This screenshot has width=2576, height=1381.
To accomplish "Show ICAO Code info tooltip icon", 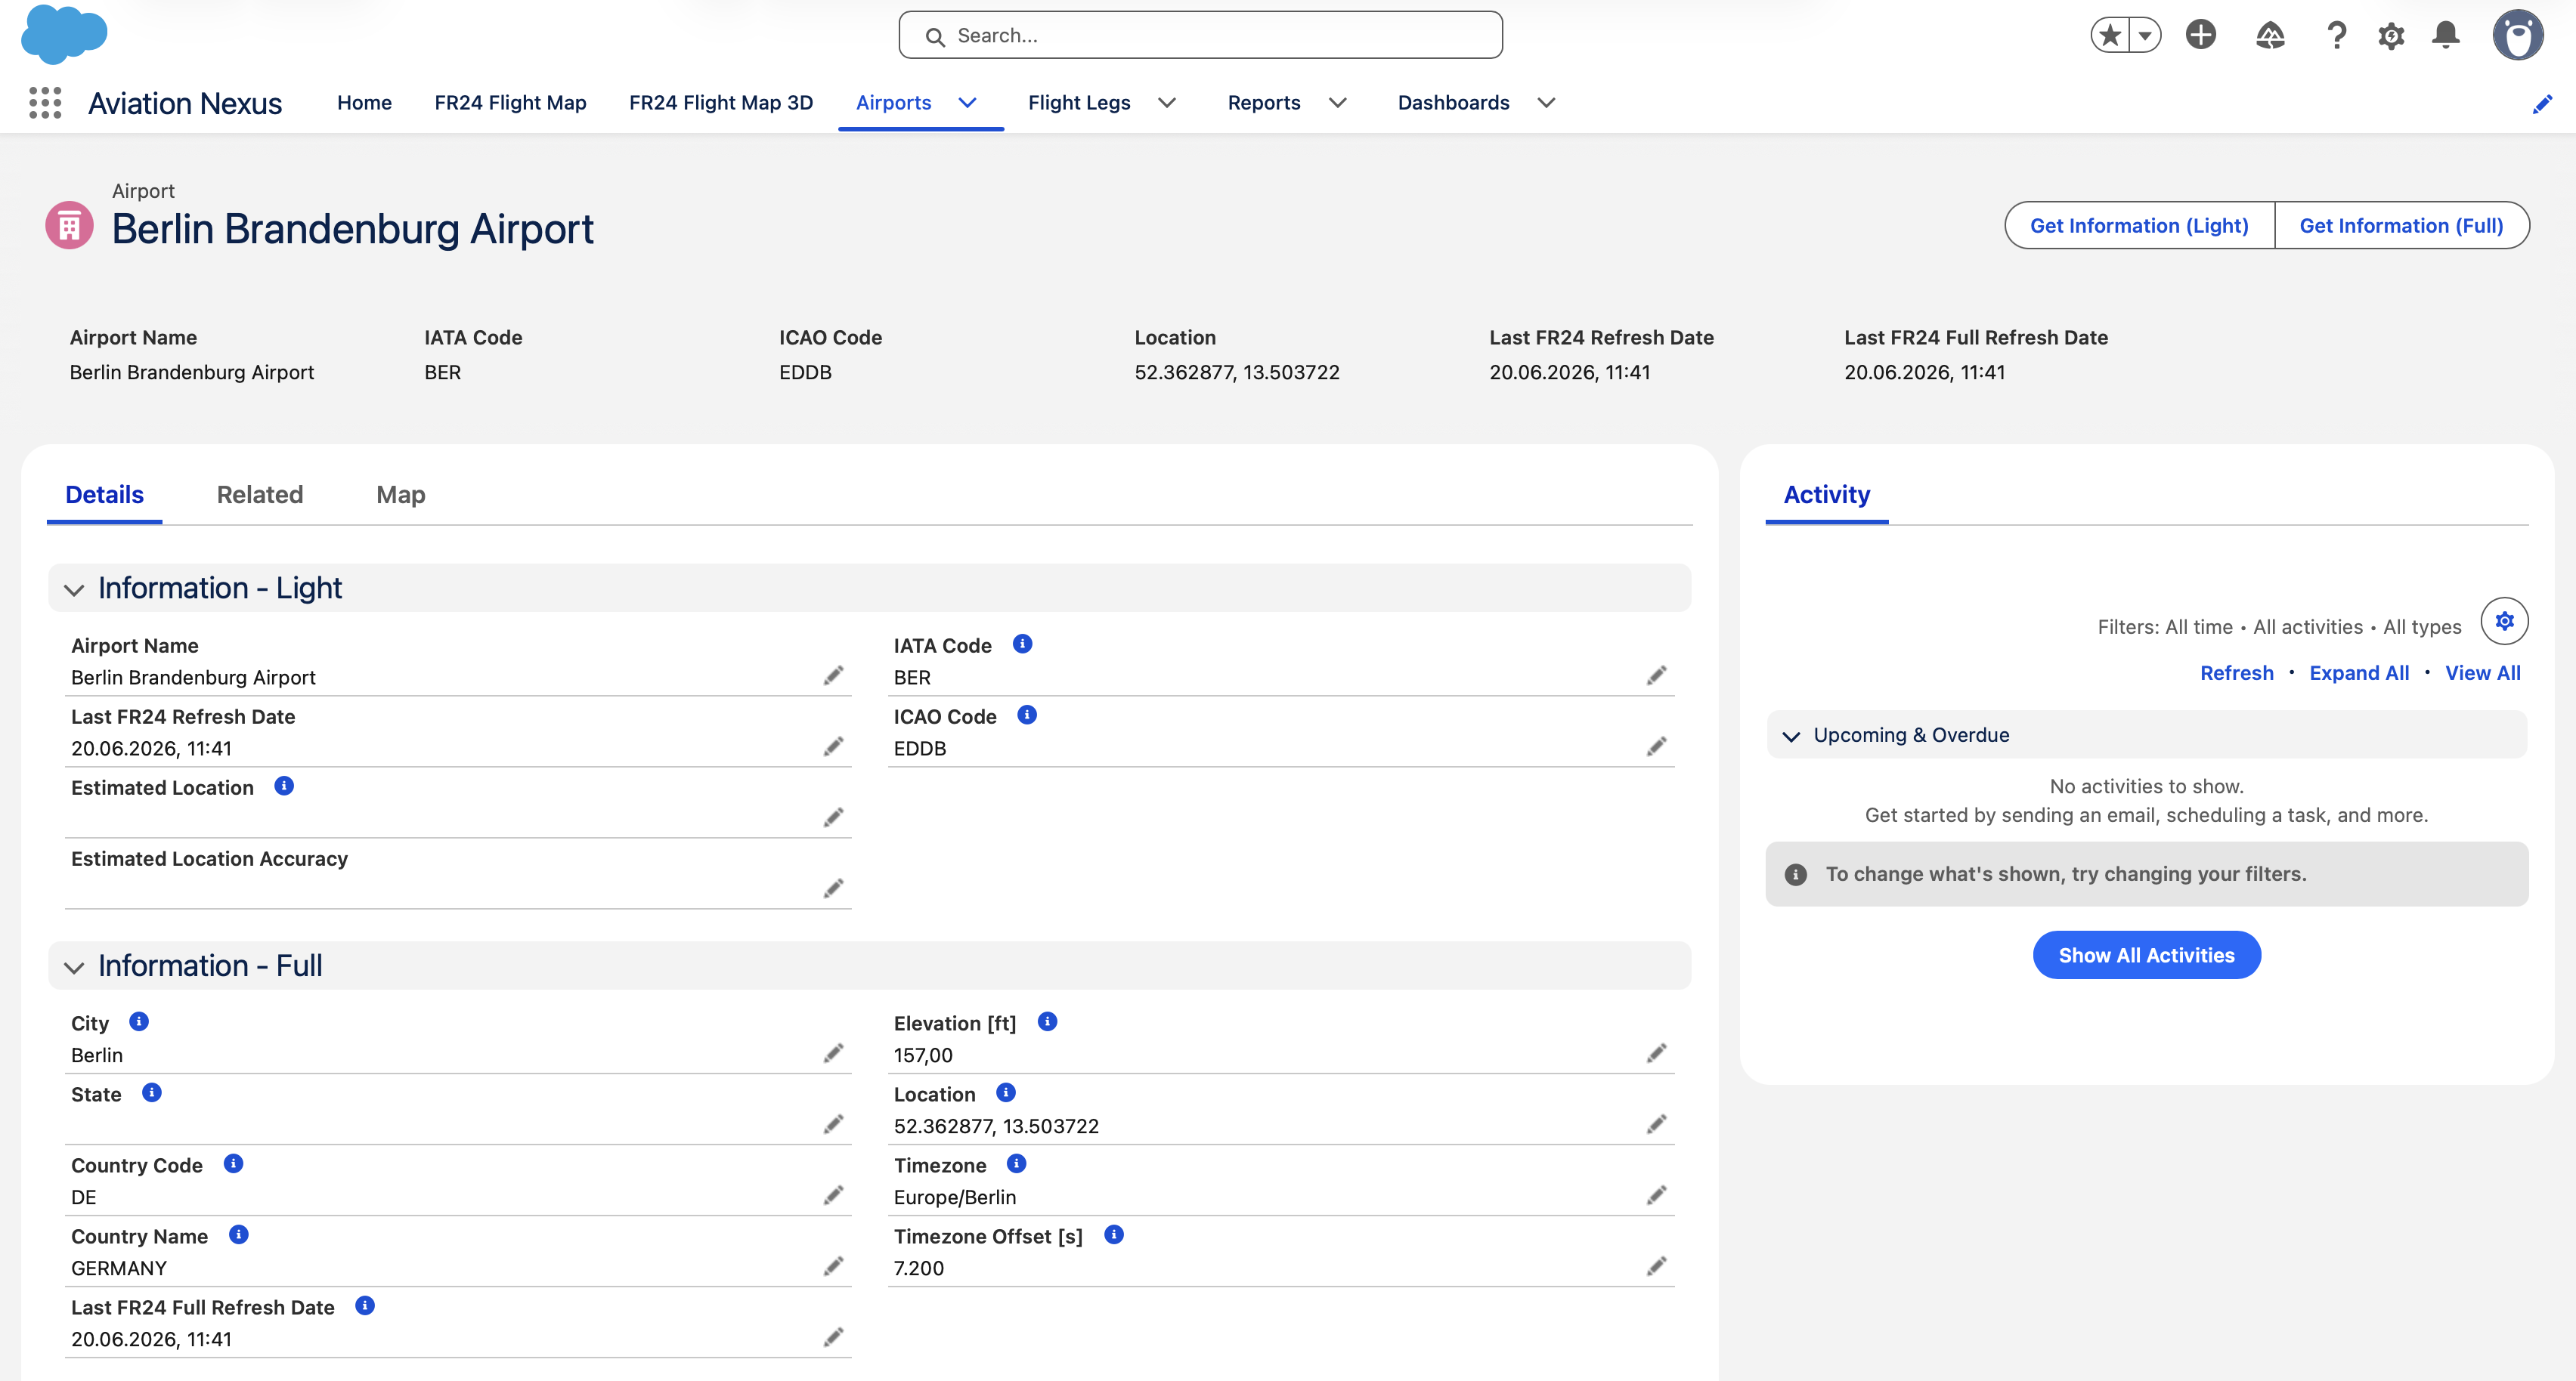I will point(1027,715).
